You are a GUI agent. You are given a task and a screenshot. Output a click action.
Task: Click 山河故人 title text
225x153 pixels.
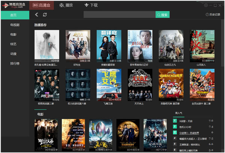(x=201, y=65)
